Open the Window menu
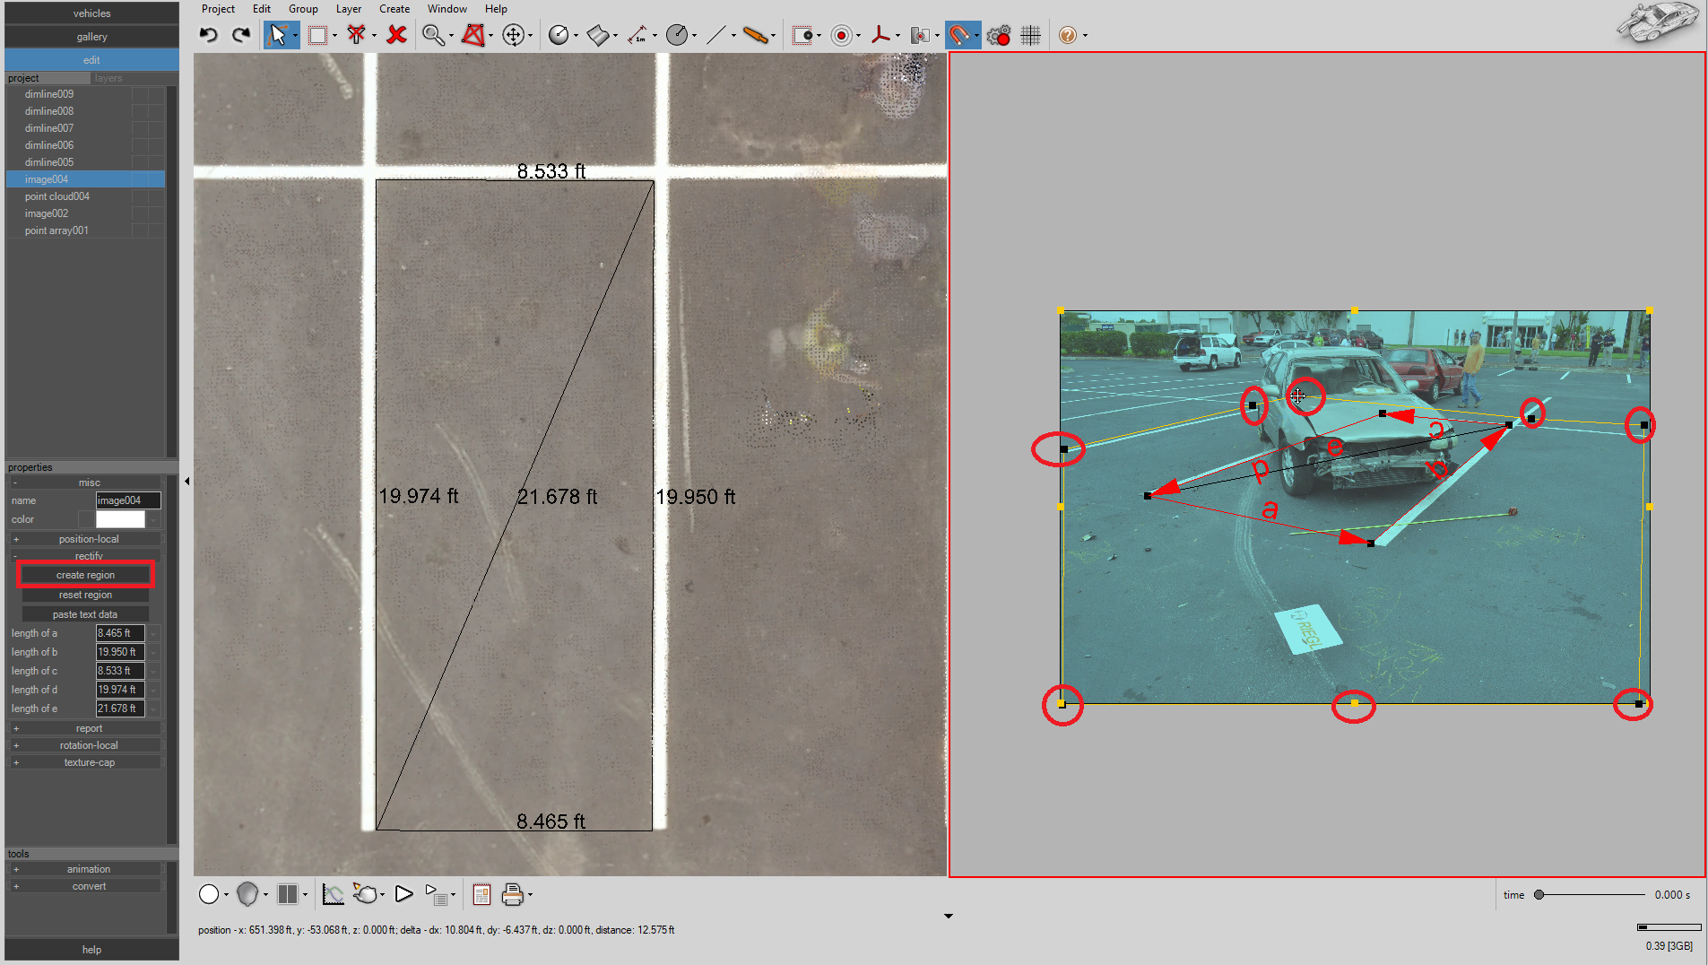Image resolution: width=1708 pixels, height=965 pixels. [x=447, y=9]
